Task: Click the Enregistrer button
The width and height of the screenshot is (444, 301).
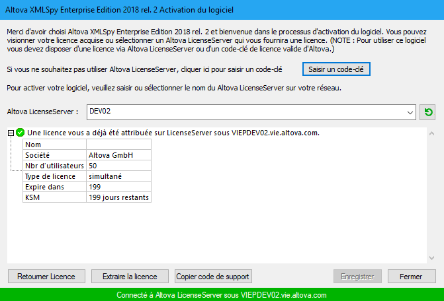Action: [x=357, y=277]
